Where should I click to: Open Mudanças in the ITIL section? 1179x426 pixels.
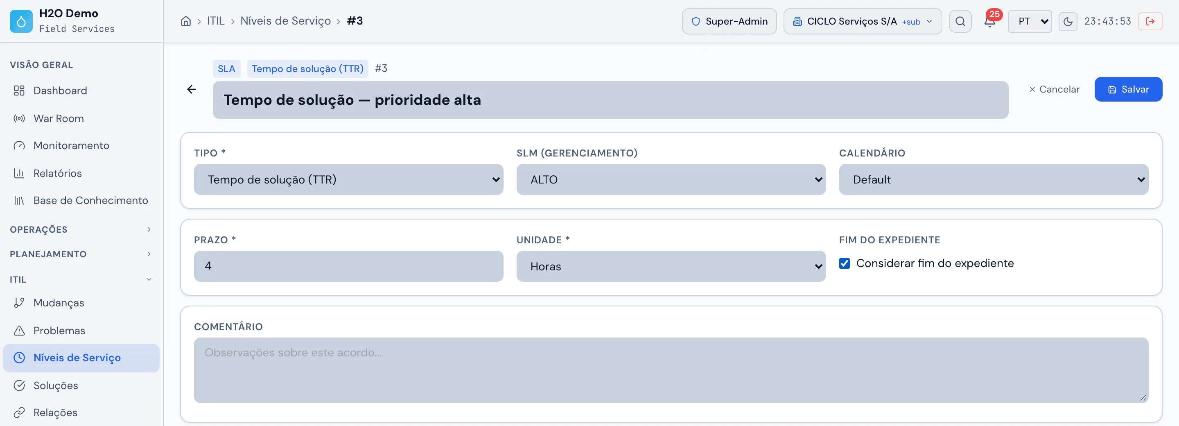click(81, 303)
